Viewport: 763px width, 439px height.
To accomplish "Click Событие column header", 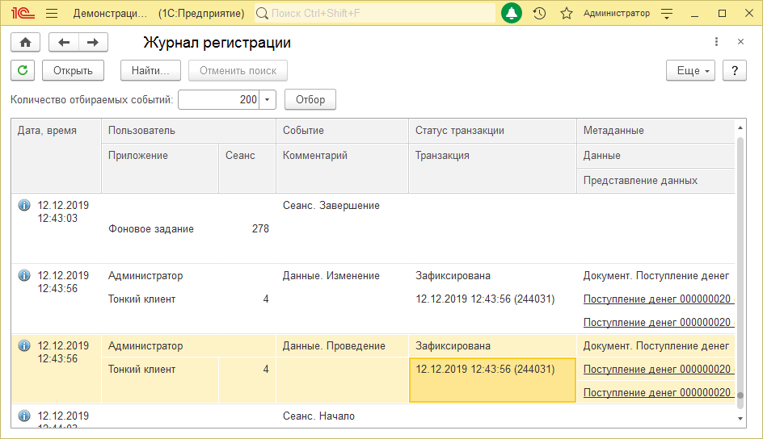I will [342, 131].
